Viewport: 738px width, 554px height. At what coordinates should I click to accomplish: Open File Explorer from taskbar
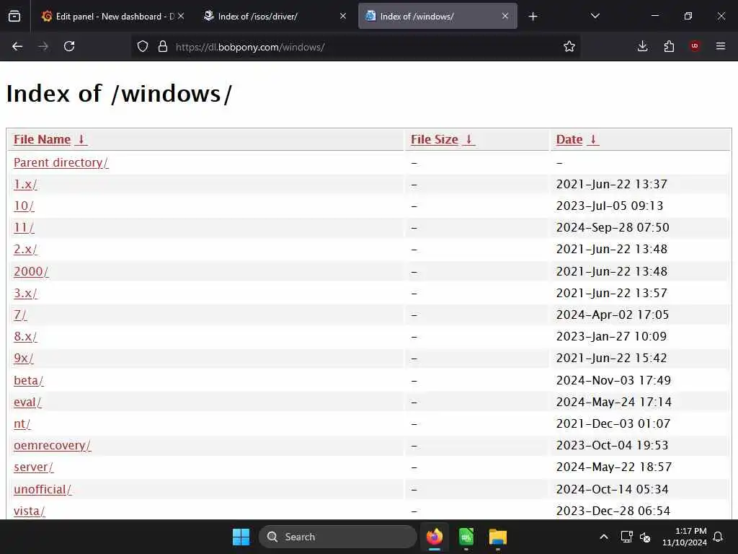click(497, 537)
